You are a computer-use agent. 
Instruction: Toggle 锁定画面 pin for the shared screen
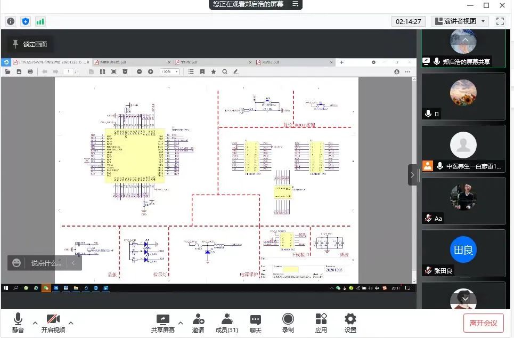click(30, 44)
